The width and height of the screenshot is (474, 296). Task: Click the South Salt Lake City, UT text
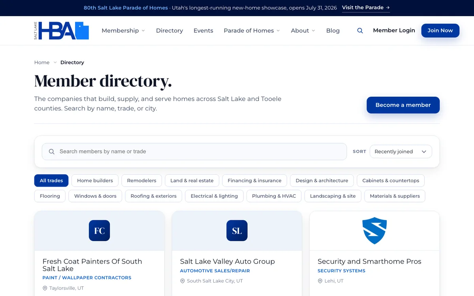[215, 281]
